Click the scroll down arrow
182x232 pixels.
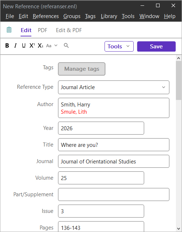pos(179,229)
